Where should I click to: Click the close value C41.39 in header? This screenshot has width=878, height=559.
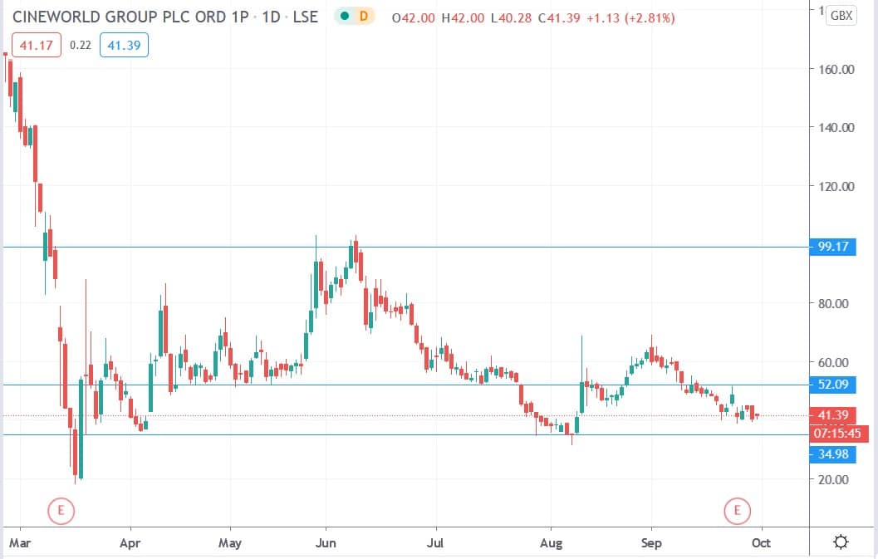(x=559, y=18)
